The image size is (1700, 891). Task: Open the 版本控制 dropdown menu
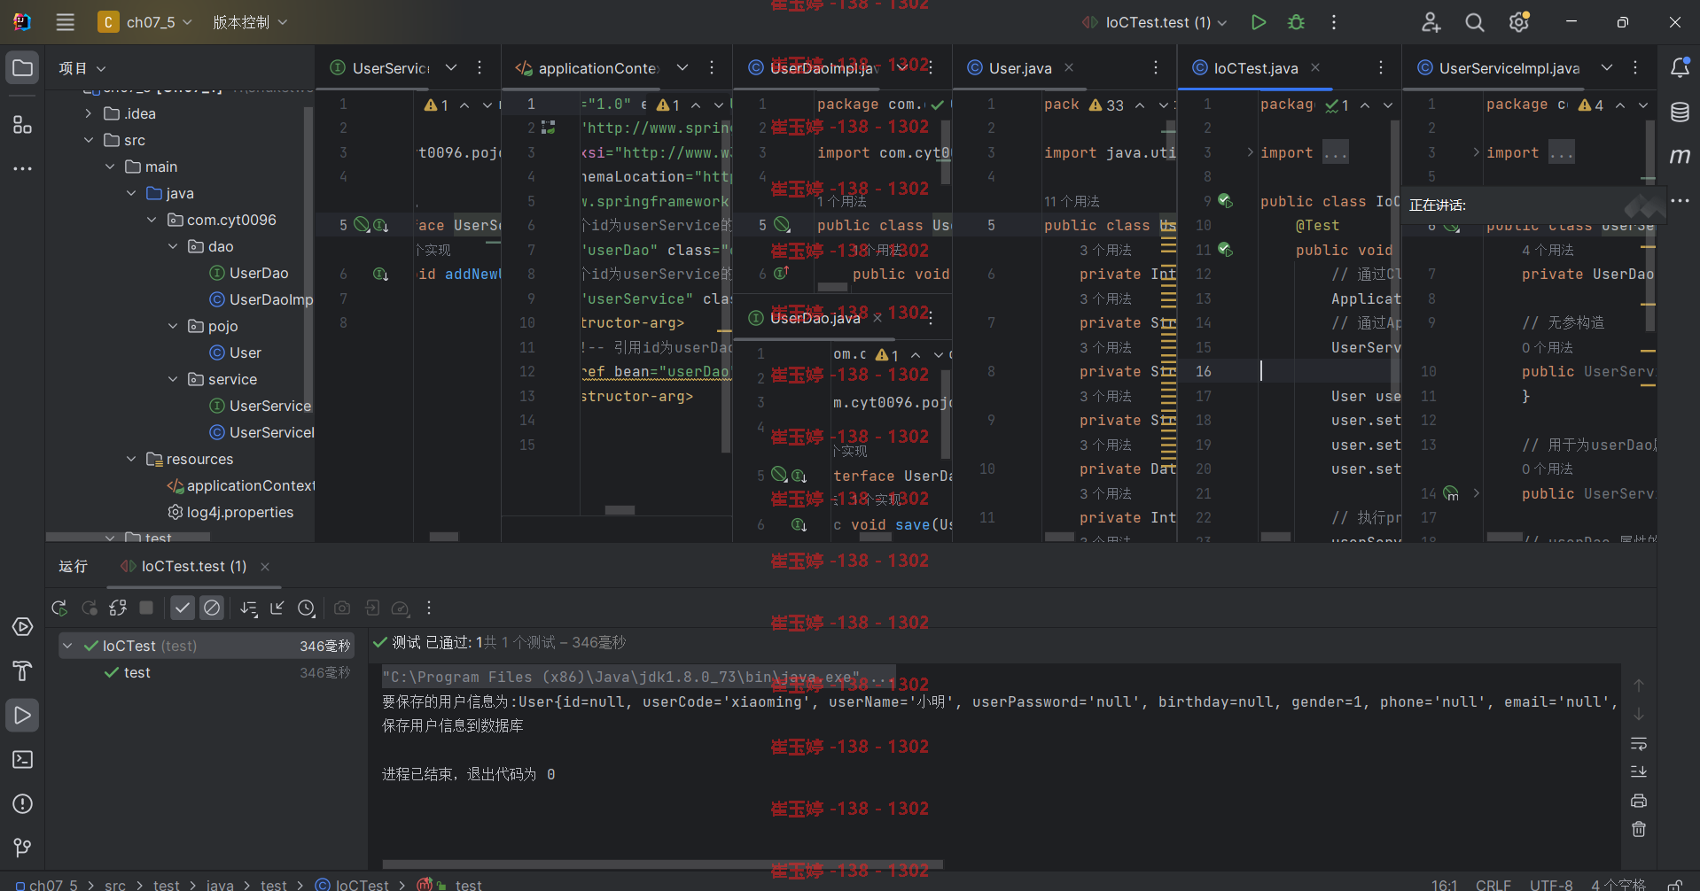click(250, 22)
